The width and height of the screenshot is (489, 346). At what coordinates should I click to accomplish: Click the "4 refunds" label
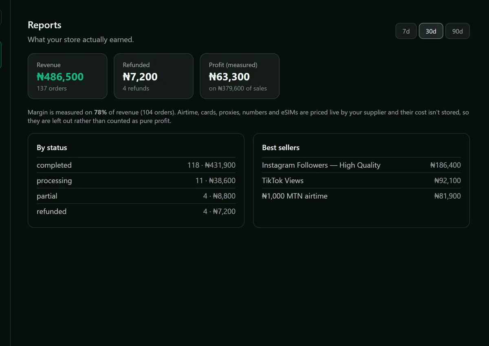pyautogui.click(x=136, y=88)
